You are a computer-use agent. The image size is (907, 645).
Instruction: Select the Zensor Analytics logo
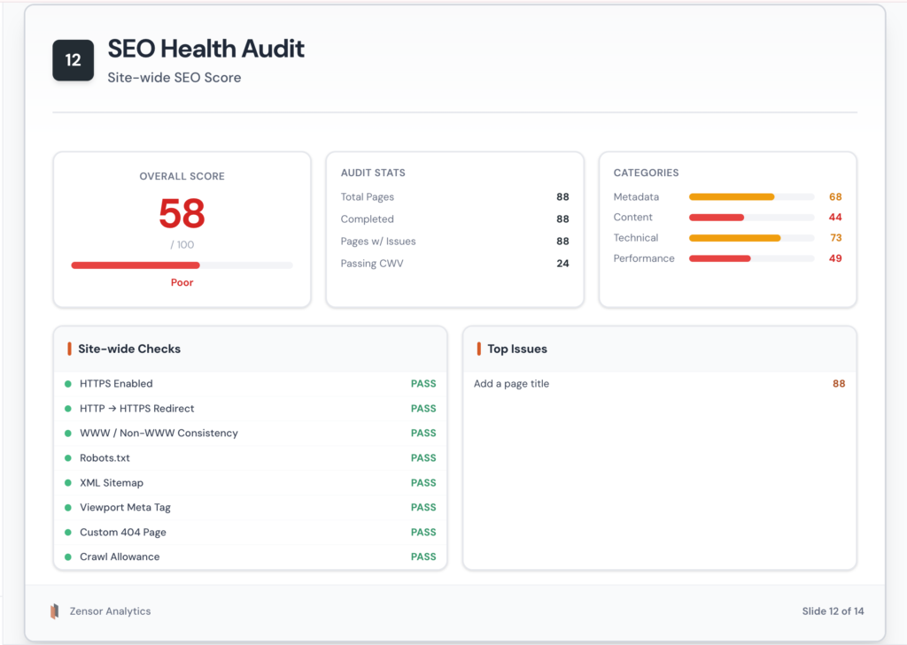tap(55, 610)
